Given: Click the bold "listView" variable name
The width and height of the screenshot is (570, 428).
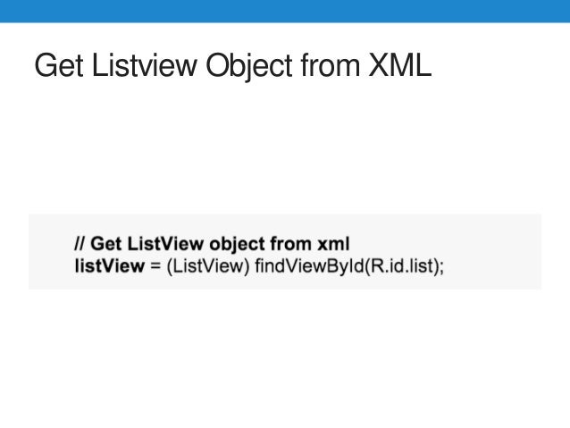Looking at the screenshot, I should [x=109, y=266].
